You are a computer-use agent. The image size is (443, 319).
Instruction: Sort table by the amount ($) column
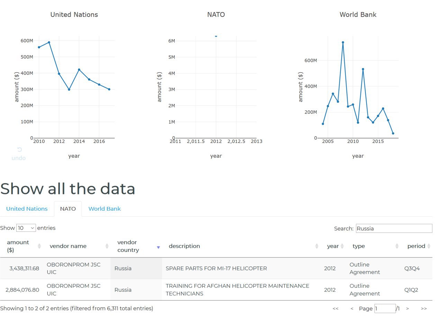tap(21, 246)
